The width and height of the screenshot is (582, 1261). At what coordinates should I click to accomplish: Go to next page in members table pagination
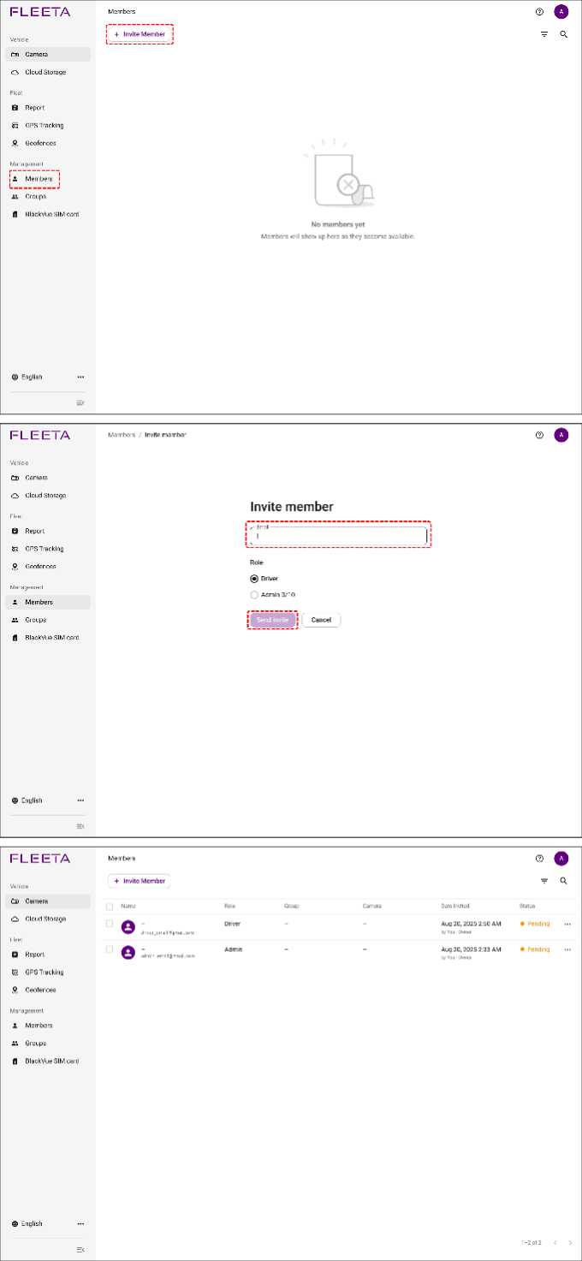click(x=570, y=1242)
